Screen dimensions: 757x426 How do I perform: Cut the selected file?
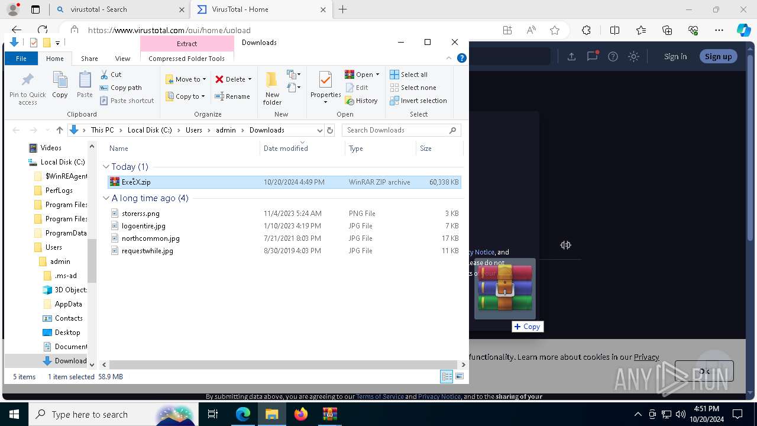pos(111,75)
